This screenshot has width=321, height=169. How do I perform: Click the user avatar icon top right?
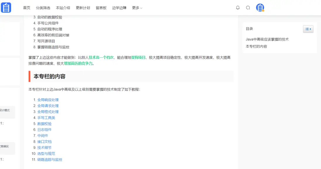click(x=260, y=8)
